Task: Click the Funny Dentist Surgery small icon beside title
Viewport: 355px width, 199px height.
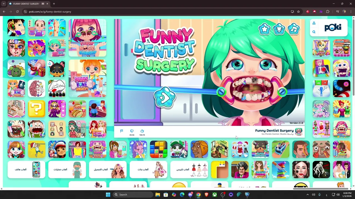Action: click(x=299, y=132)
